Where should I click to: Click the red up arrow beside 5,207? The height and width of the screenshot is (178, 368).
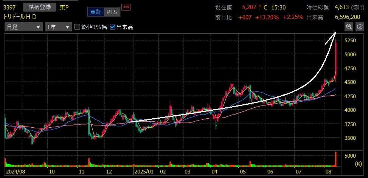(260, 8)
